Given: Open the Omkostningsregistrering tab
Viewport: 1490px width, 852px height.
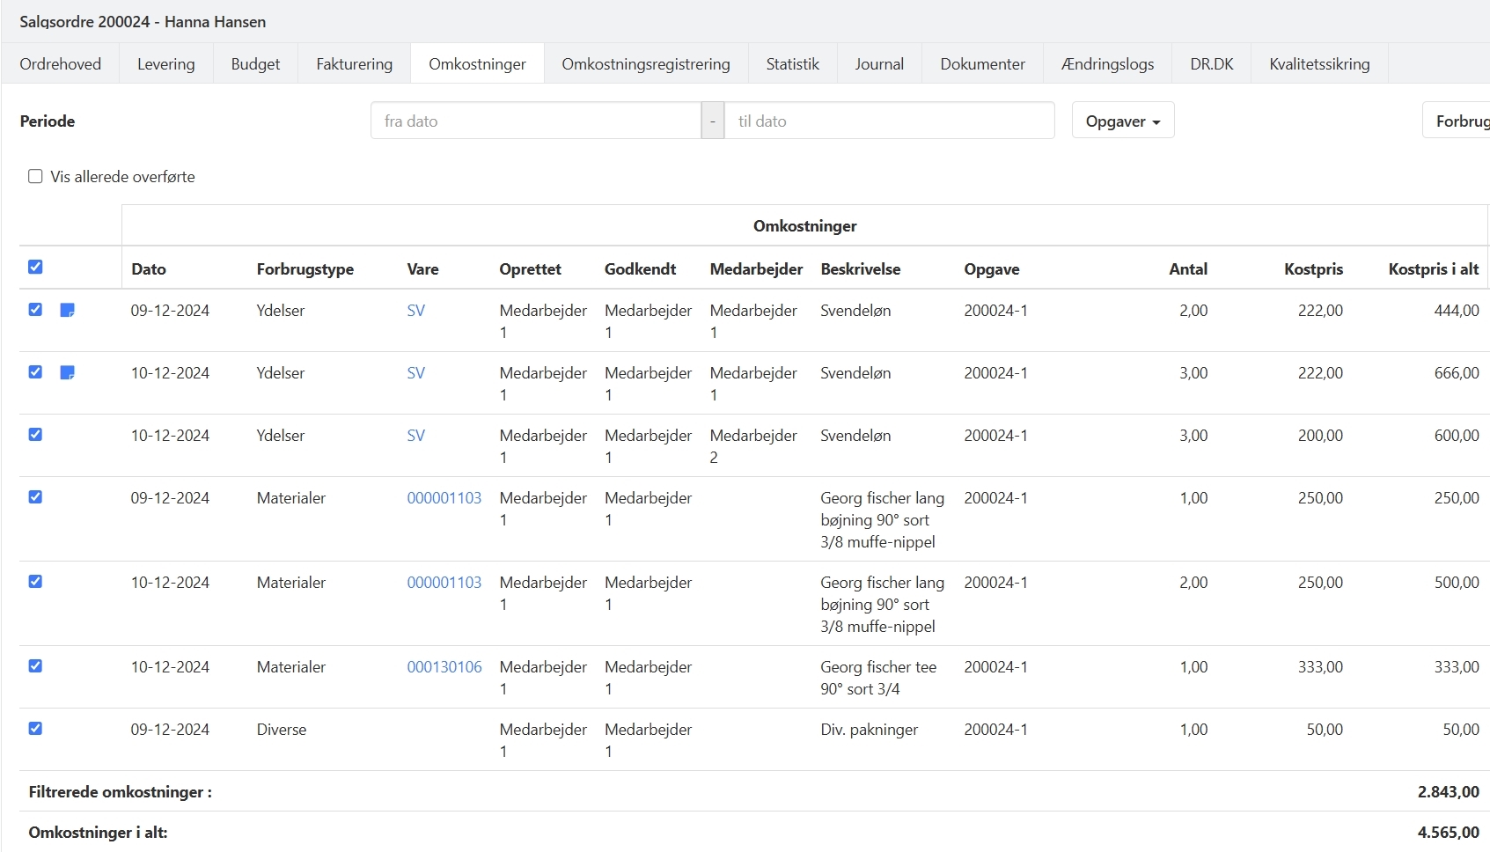Looking at the screenshot, I should [x=645, y=64].
